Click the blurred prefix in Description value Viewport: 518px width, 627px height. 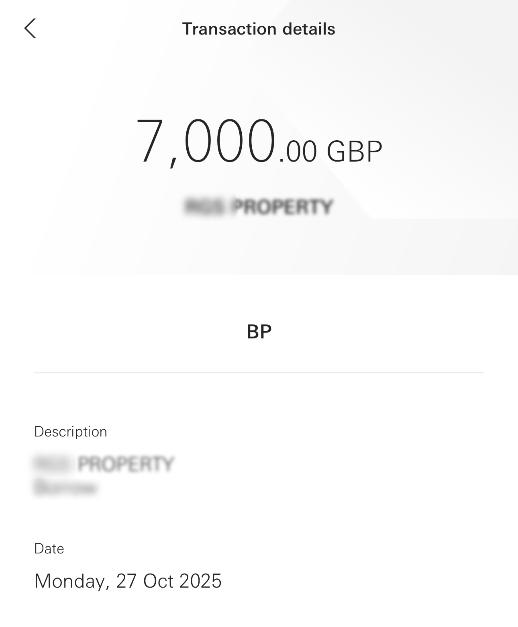pyautogui.click(x=54, y=464)
